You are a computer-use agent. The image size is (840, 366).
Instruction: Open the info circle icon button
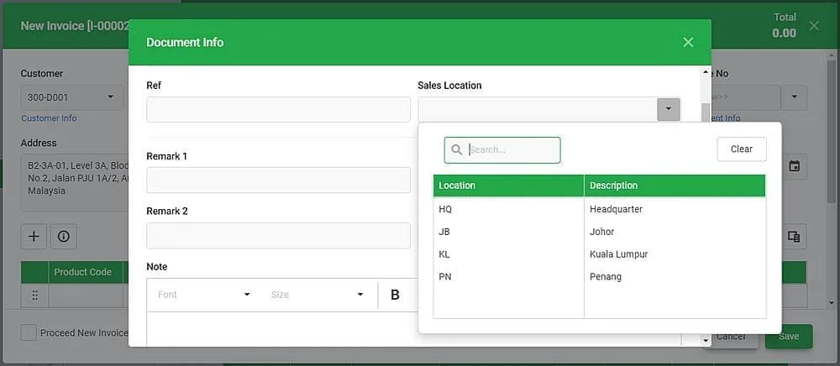[64, 237]
